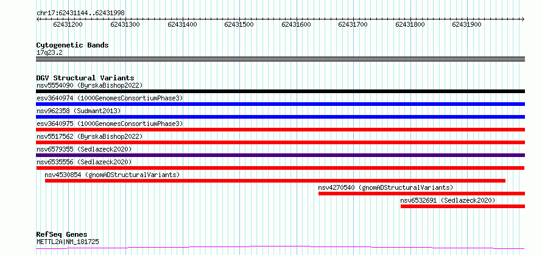Click the red nsv6532691 variant bar
Image resolution: width=542 pixels, height=255 pixels.
pos(463,206)
